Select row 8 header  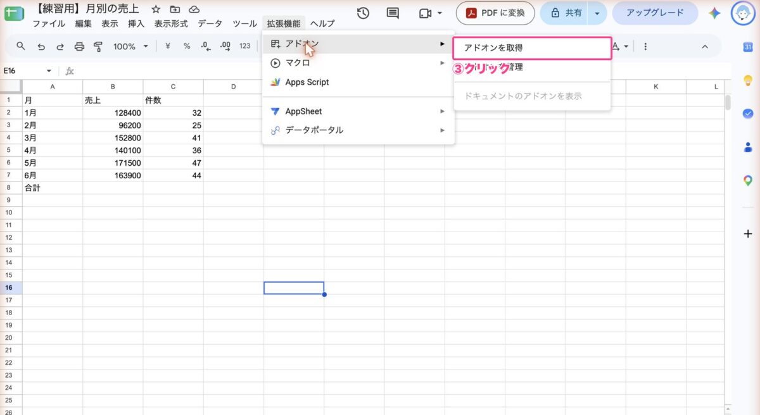point(9,188)
